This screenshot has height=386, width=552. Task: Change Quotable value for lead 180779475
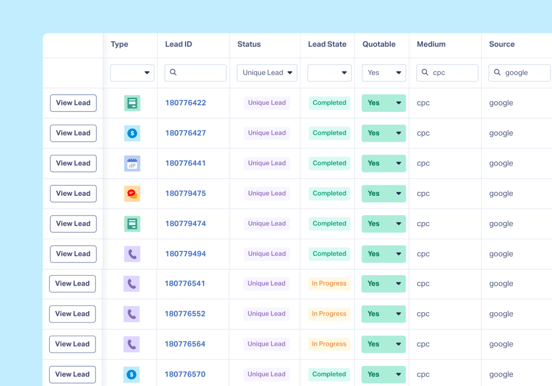(384, 194)
